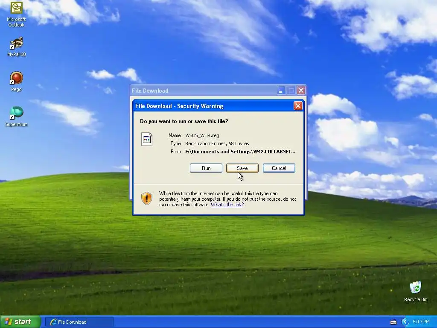437x328 pixels.
Task: Expand hidden system tray icons arrow
Action: (405, 322)
